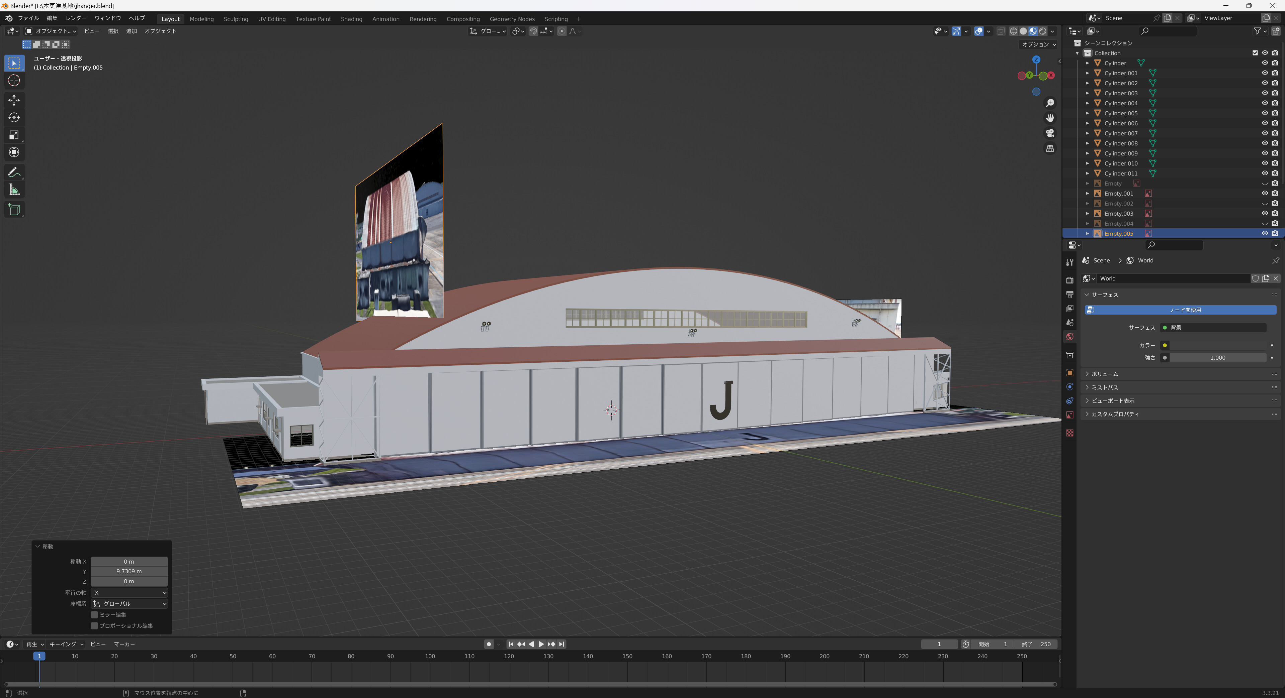Viewport: 1285px width, 698px height.
Task: Toggle snapping with the magnet icon
Action: click(533, 31)
